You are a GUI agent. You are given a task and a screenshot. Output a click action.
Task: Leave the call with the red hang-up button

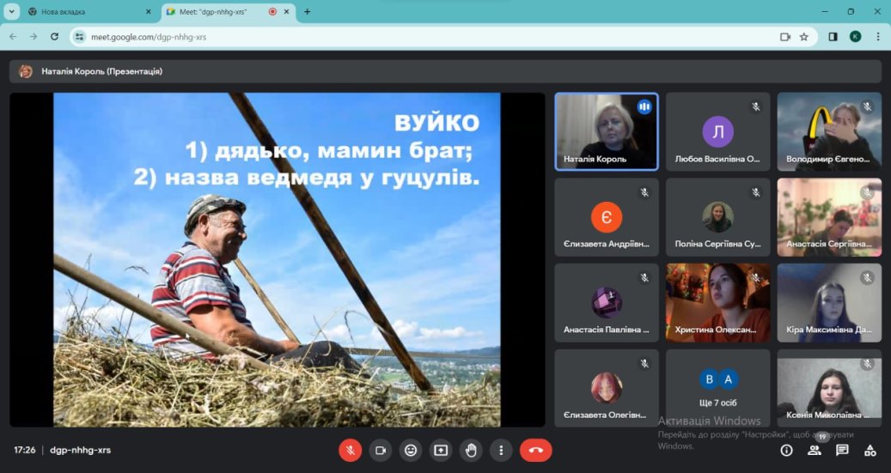(x=536, y=451)
